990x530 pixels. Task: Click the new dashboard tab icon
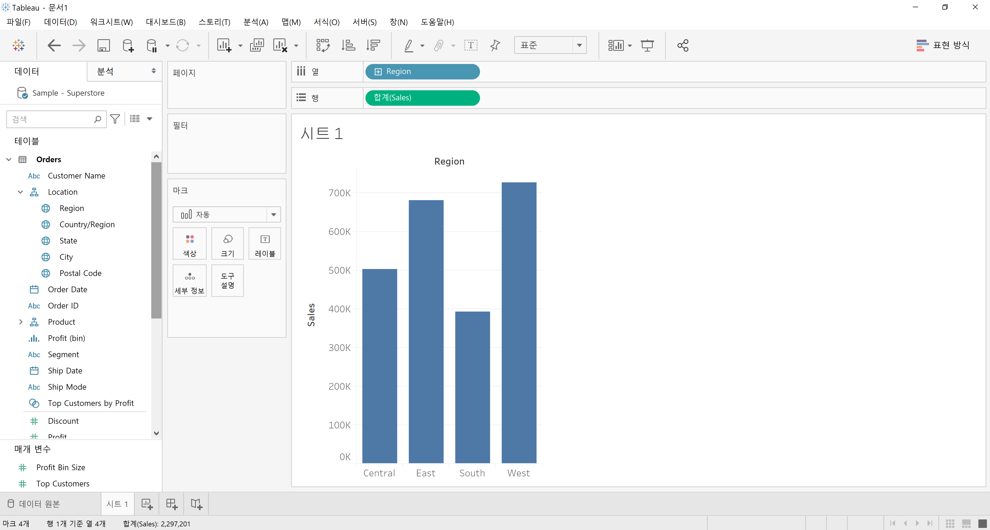pos(171,503)
